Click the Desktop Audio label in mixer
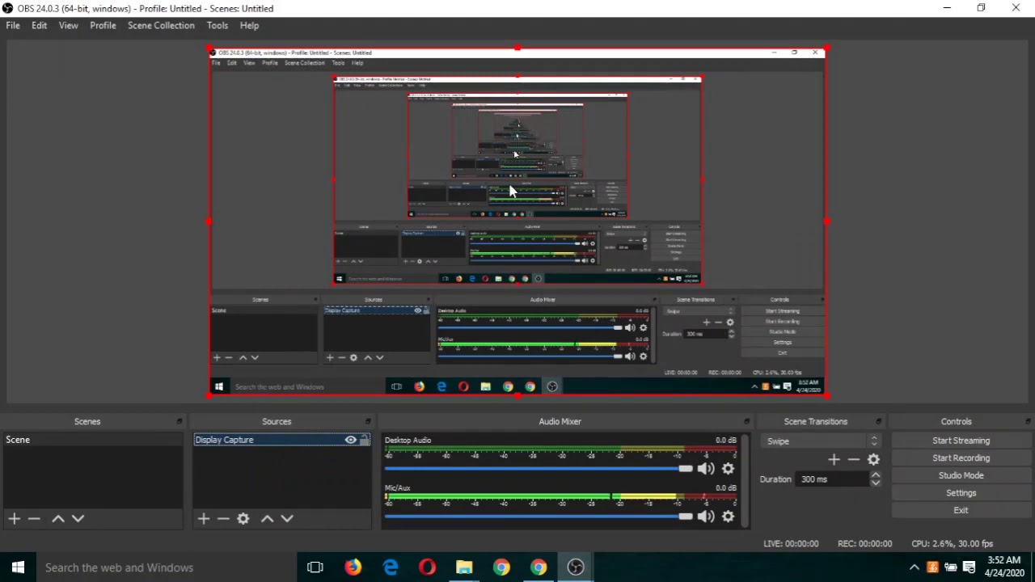 (x=408, y=441)
